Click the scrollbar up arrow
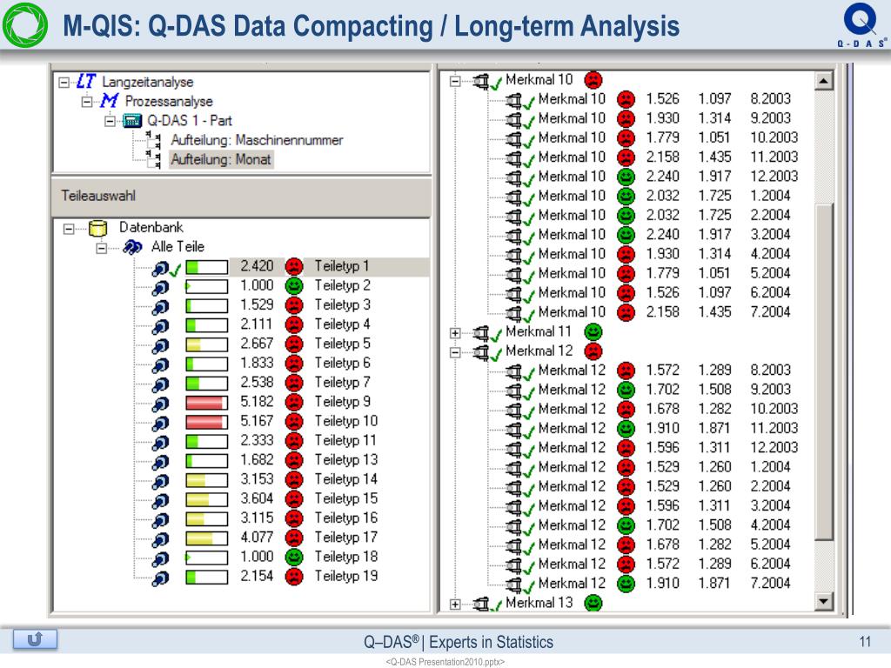Screen dimensions: 891x668 [x=823, y=81]
